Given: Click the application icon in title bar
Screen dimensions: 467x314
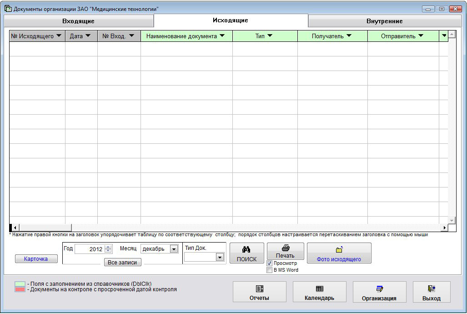Looking at the screenshot, I should (x=8, y=9).
